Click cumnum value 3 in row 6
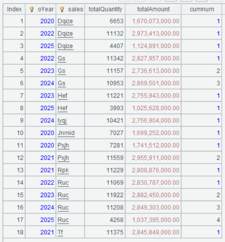Viewport: 225px width, 242px height. [x=218, y=83]
